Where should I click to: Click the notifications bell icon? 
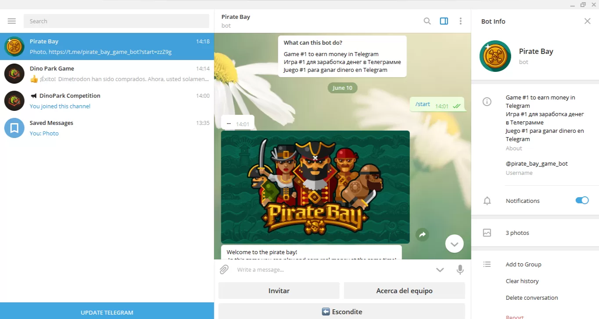click(487, 201)
